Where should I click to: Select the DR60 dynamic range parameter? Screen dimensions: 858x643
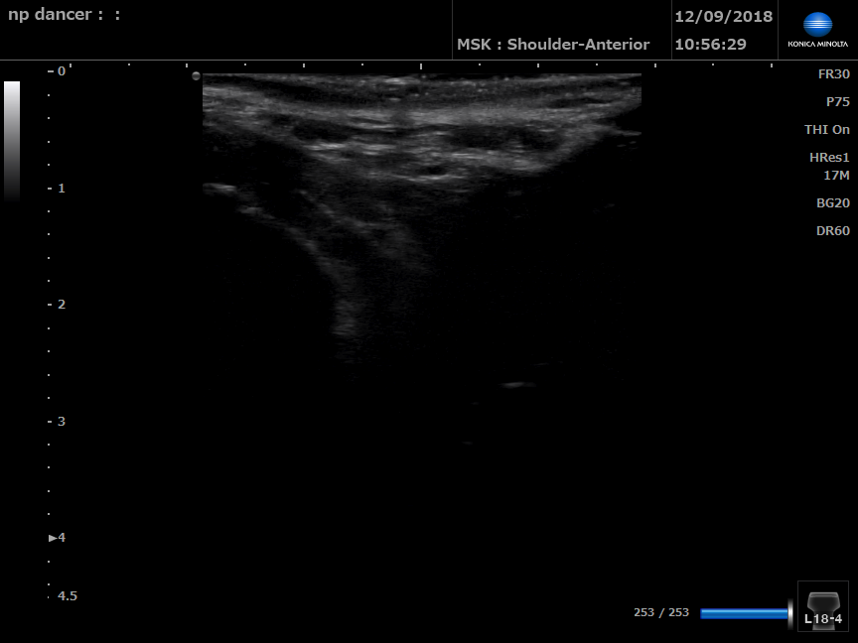832,231
